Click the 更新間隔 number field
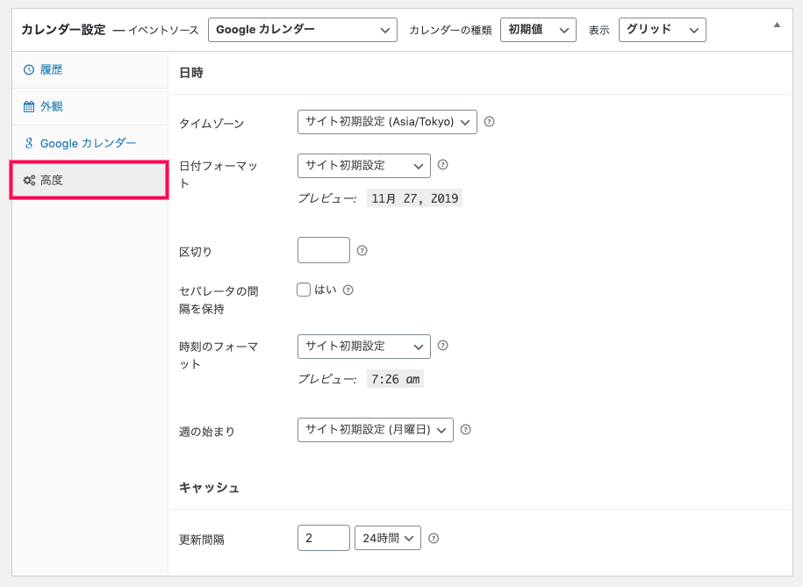The width and height of the screenshot is (803, 587). pyautogui.click(x=324, y=538)
